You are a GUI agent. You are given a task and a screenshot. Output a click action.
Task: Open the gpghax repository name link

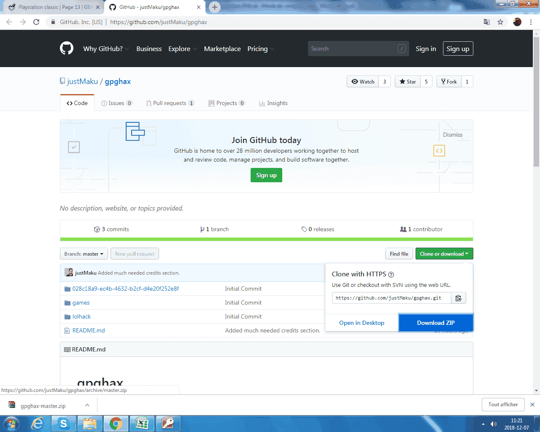[118, 81]
